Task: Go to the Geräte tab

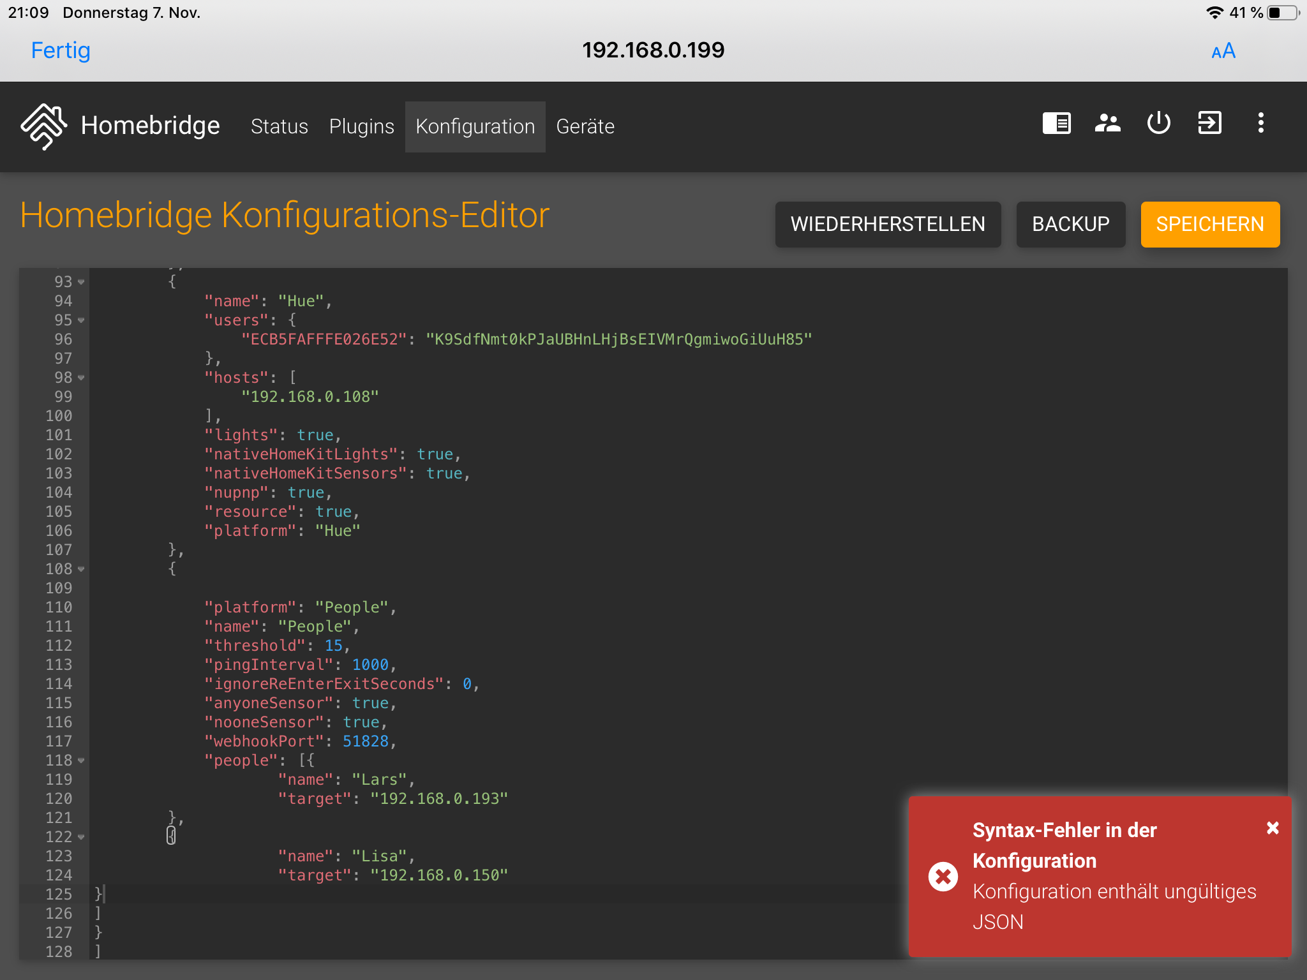Action: (x=585, y=126)
